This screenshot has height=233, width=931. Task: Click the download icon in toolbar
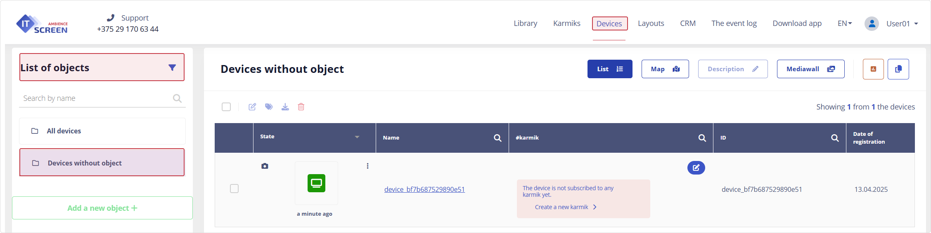pos(285,107)
